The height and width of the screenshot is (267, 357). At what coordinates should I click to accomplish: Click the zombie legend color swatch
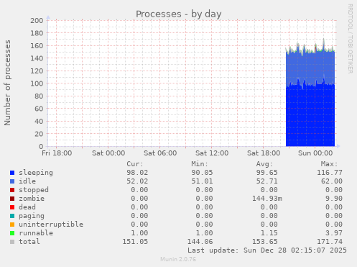point(12,199)
